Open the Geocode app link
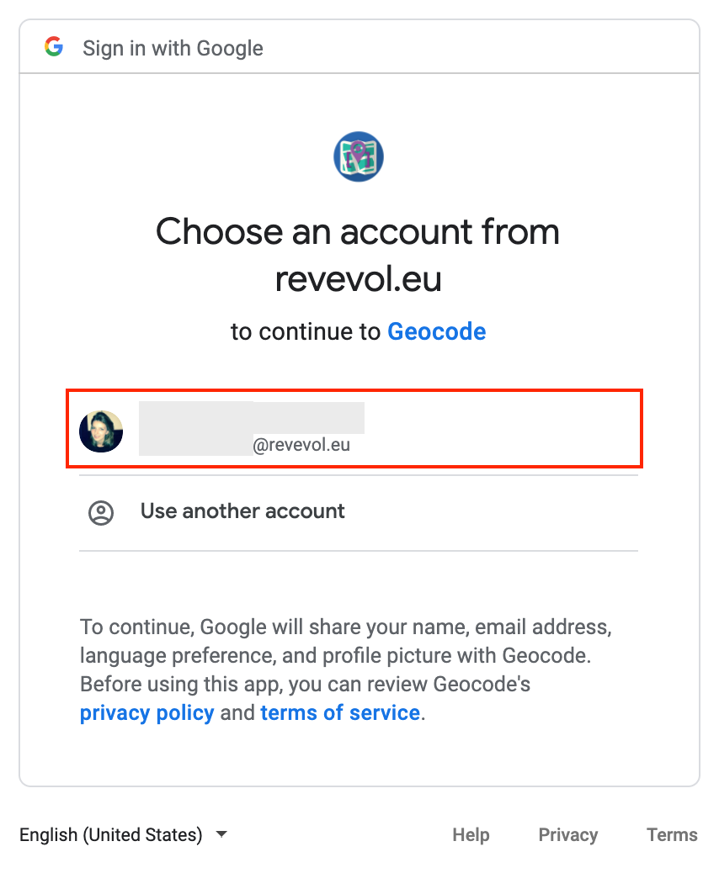Viewport: 719px width, 873px height. (436, 331)
